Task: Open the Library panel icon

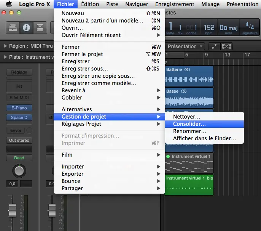Action: (13, 28)
